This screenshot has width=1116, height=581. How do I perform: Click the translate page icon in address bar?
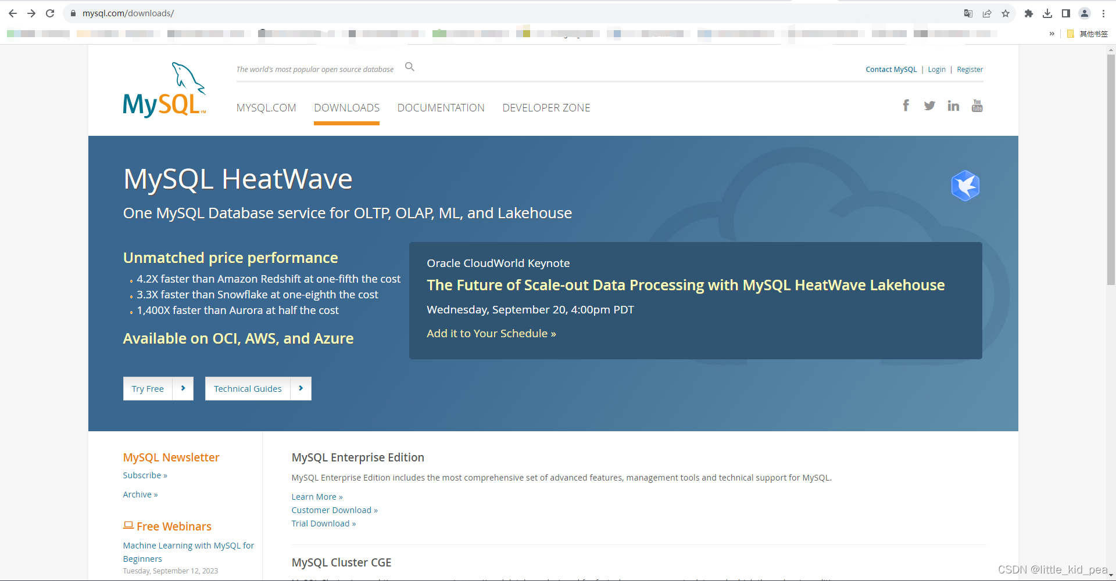[x=968, y=13]
